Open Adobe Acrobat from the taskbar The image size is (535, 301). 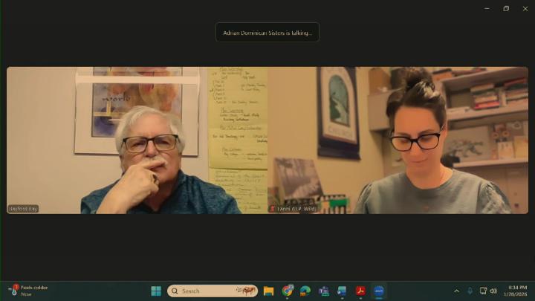pos(360,291)
